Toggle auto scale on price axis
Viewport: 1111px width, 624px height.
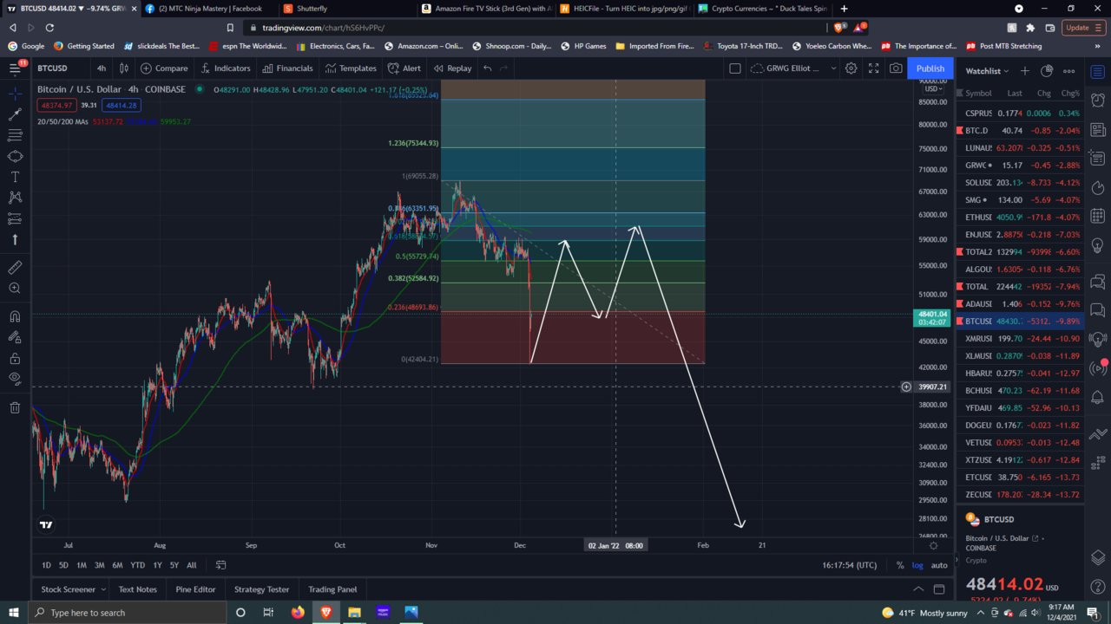[x=939, y=565]
